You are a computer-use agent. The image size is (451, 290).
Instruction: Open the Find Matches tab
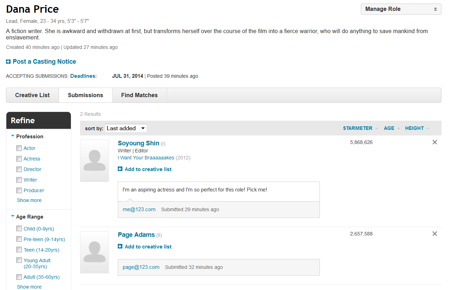coord(139,95)
